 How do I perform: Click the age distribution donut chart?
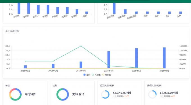click(15, 94)
